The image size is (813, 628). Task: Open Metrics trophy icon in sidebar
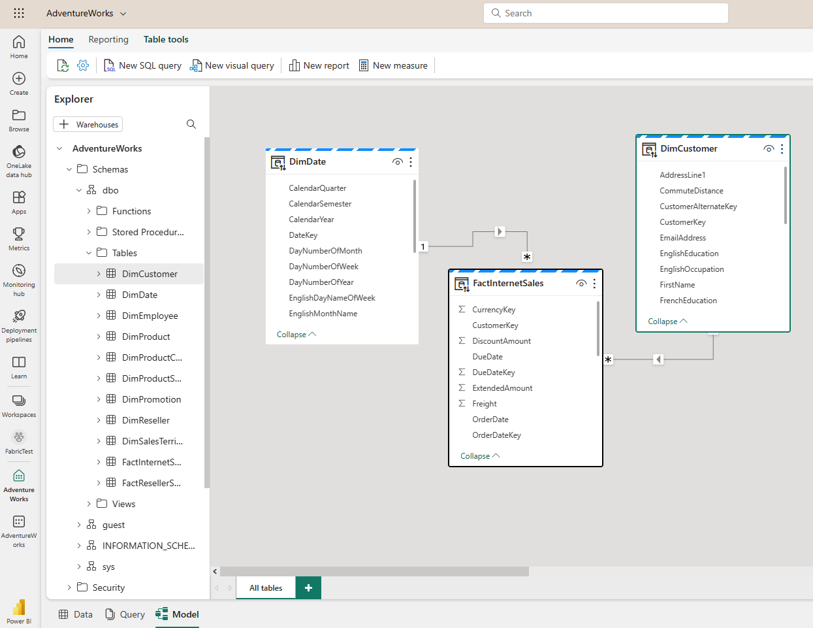click(19, 234)
